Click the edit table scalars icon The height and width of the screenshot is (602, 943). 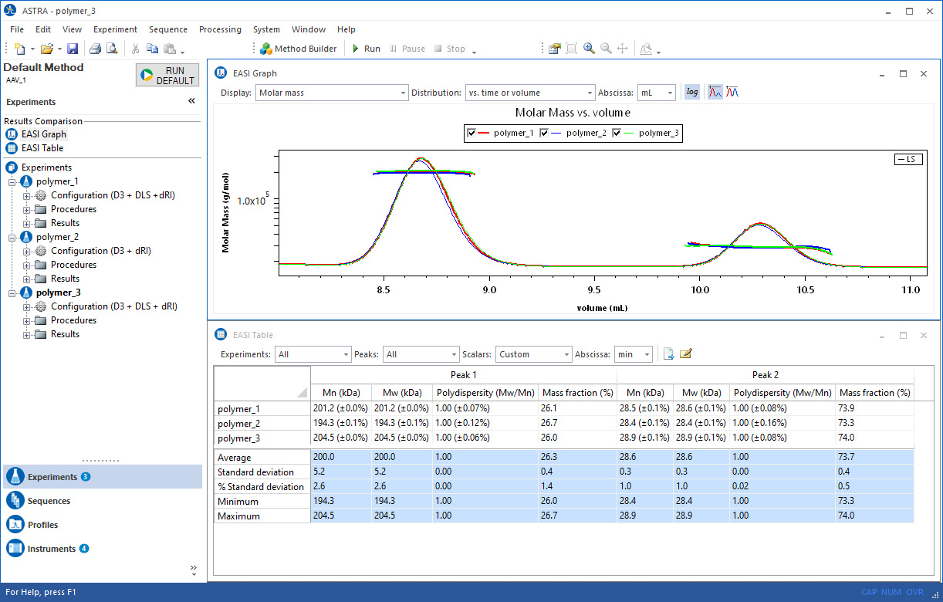point(685,353)
